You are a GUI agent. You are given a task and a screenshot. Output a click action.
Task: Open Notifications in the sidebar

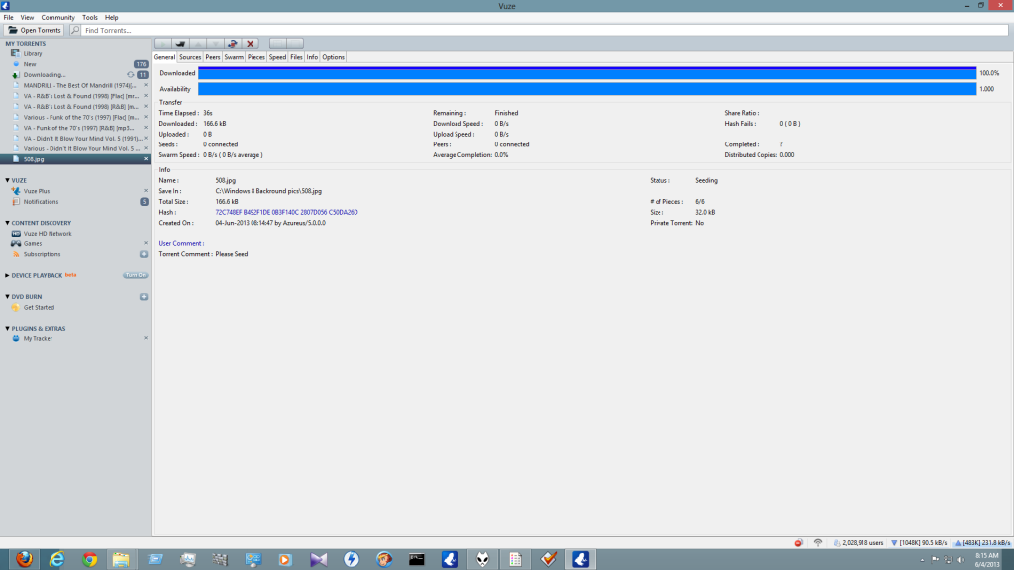click(41, 202)
